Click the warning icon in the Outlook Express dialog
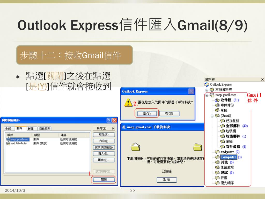 click(x=128, y=103)
